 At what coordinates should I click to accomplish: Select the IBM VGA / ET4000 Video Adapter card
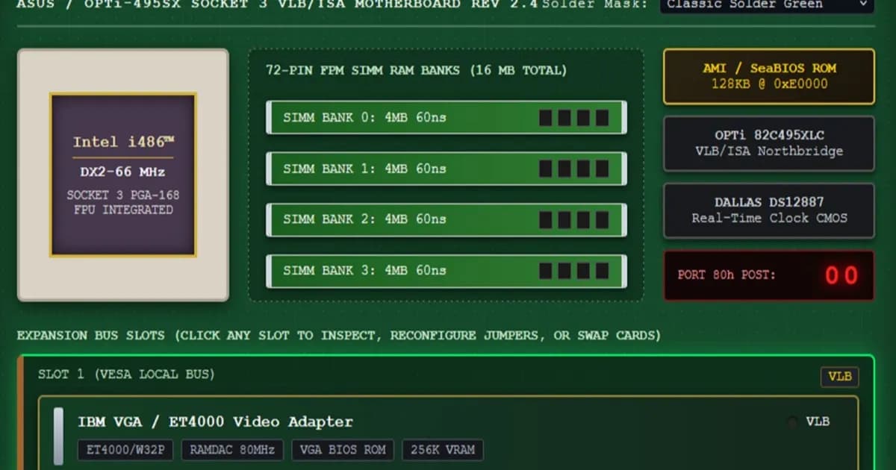coord(448,434)
